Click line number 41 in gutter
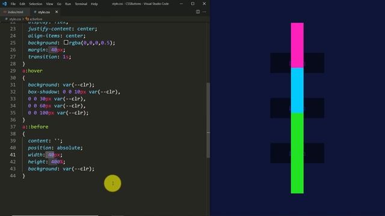 click(x=13, y=155)
